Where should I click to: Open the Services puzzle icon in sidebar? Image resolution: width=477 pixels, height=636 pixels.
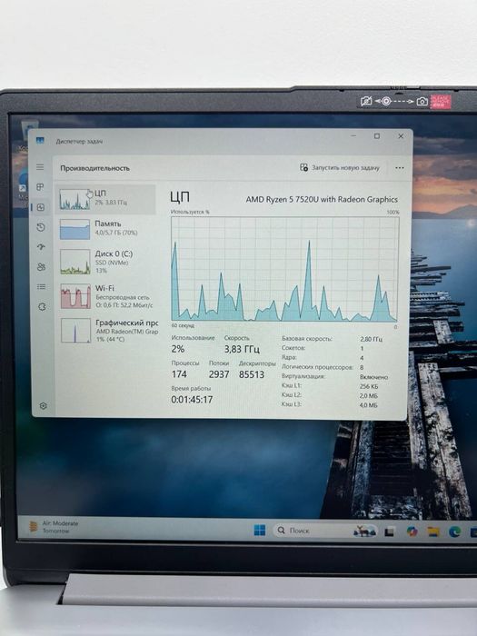click(x=42, y=307)
